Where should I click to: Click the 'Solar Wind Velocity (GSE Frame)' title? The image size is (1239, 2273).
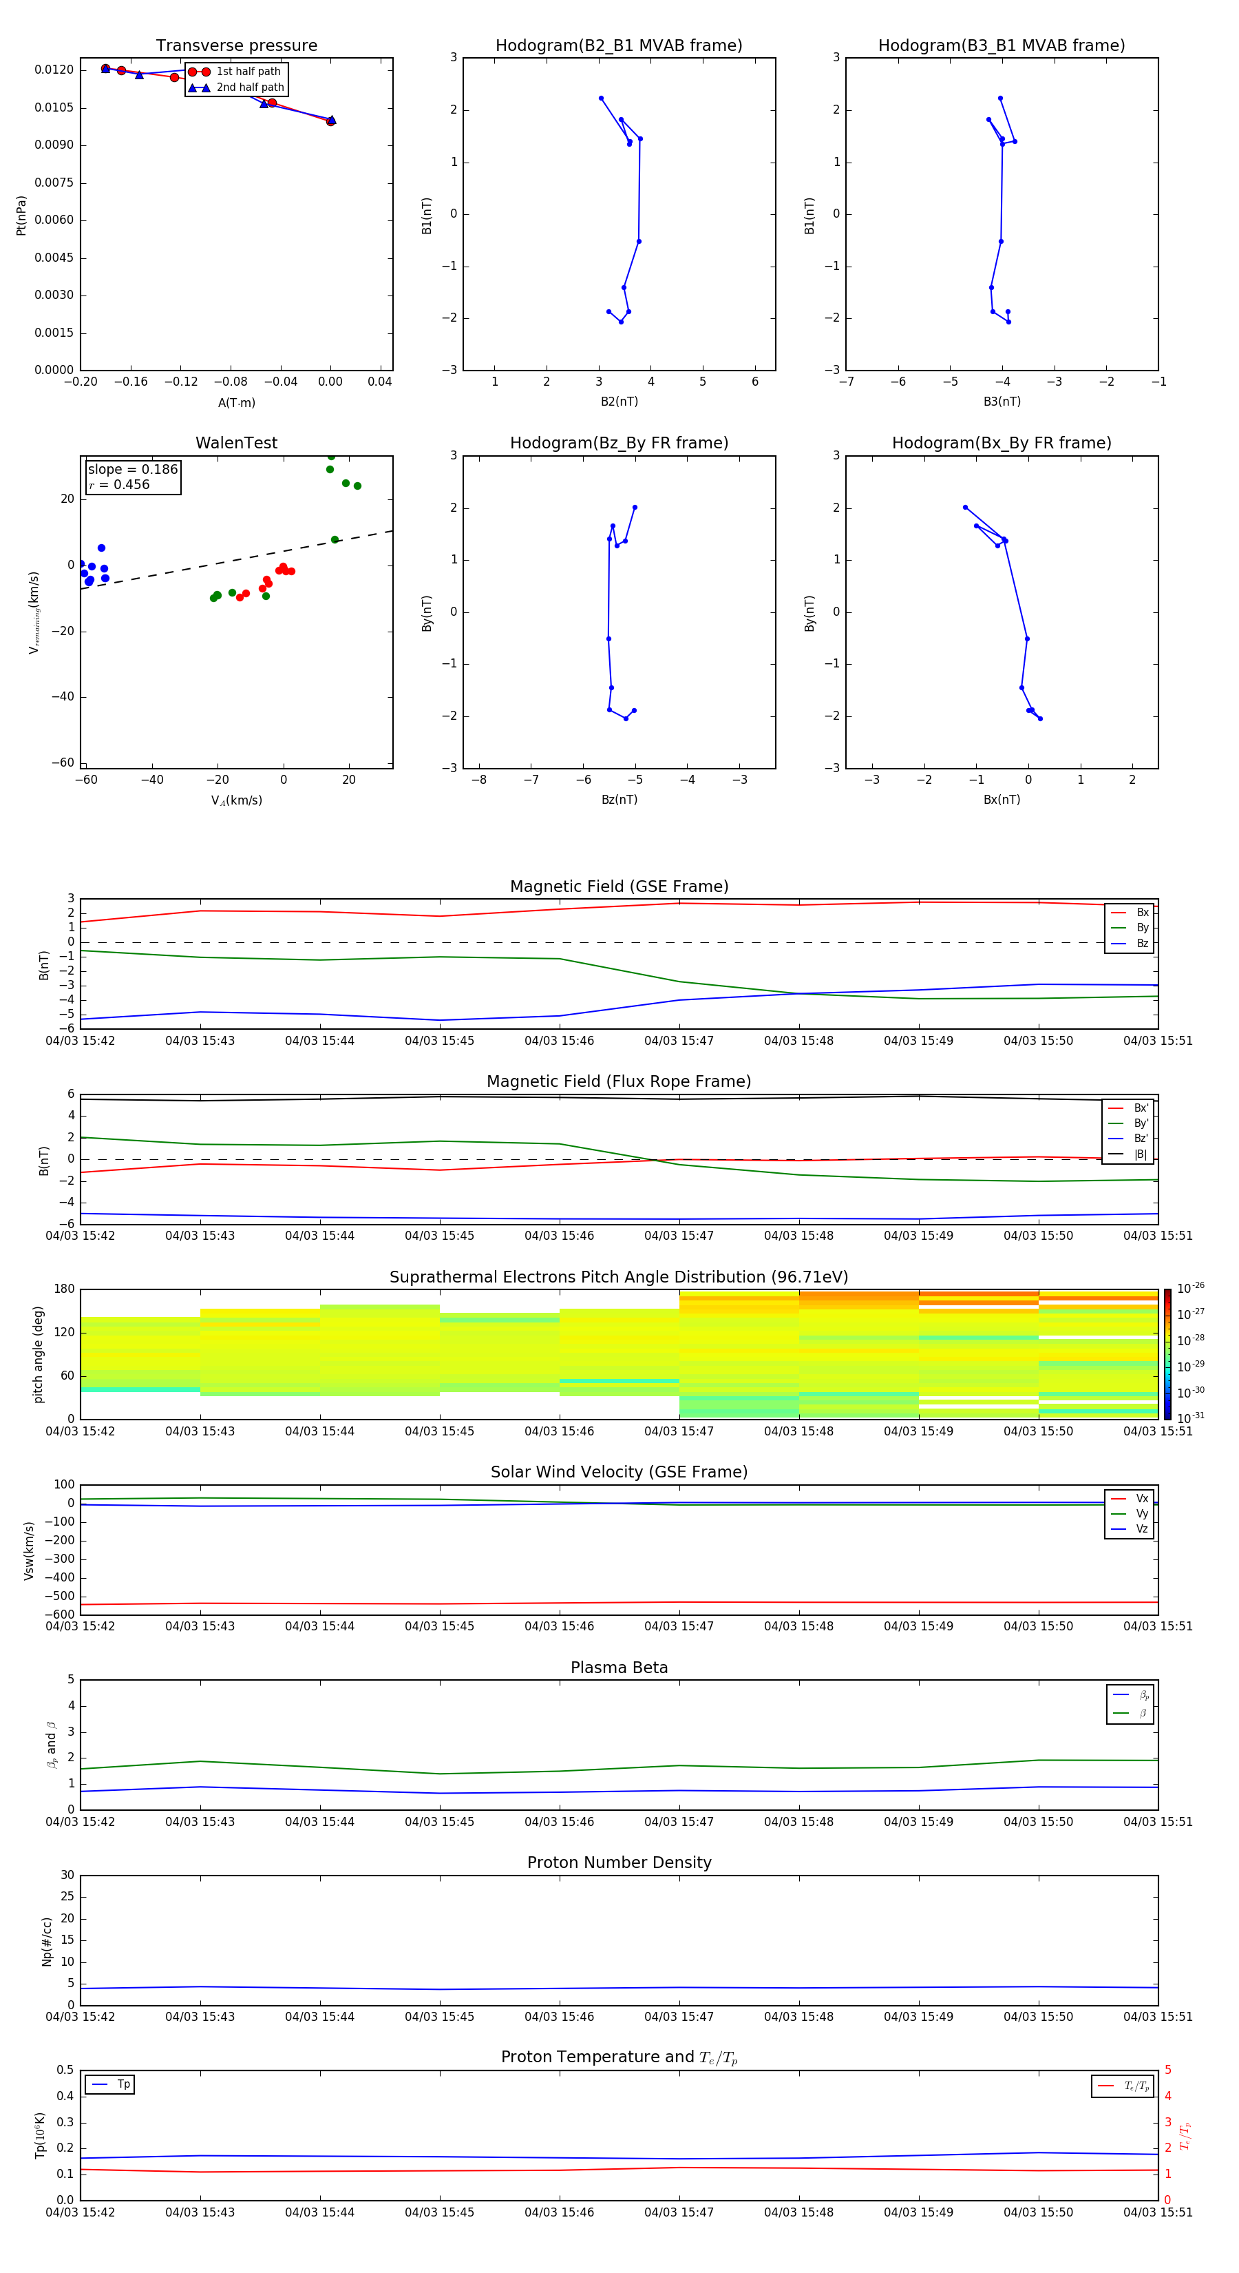click(x=619, y=1472)
